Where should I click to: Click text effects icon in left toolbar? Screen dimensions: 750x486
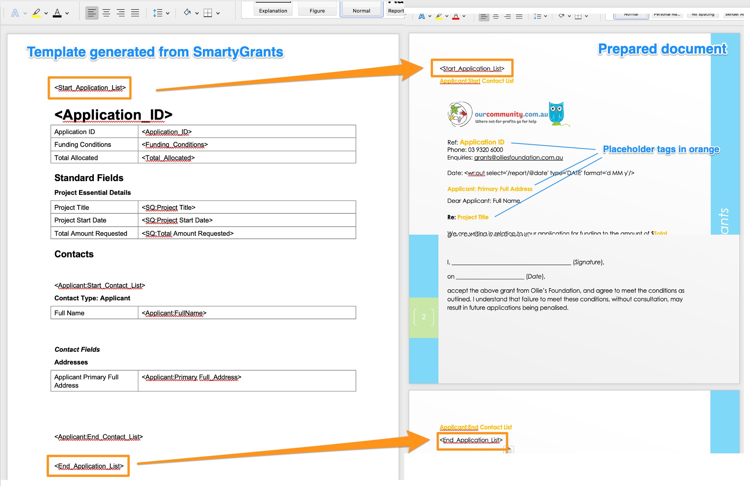15,13
